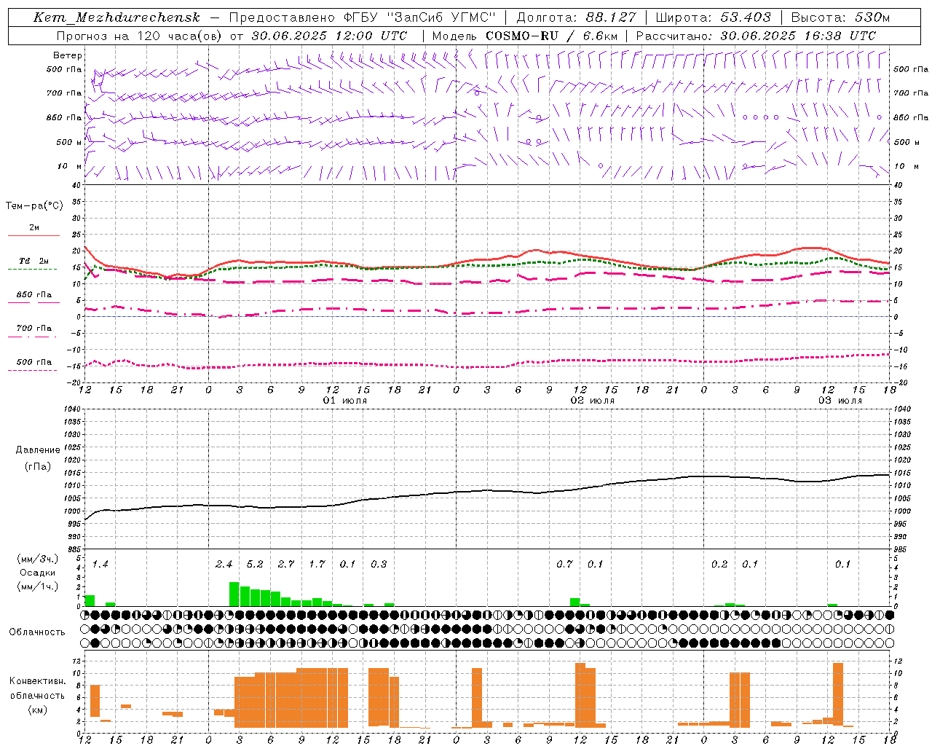Click the 'Предоставлено ФГБУ "ЗапСиб УГМС"' text
Image resolution: width=932 pixels, height=746 pixels.
tap(362, 17)
